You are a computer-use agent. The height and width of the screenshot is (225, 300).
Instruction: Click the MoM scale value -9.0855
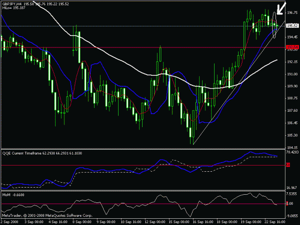coord(292,215)
